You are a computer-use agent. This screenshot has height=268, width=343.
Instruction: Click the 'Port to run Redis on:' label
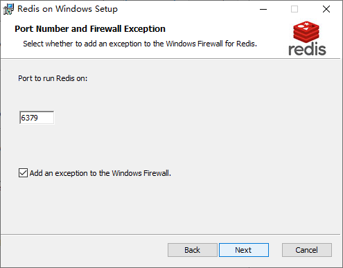(53, 78)
